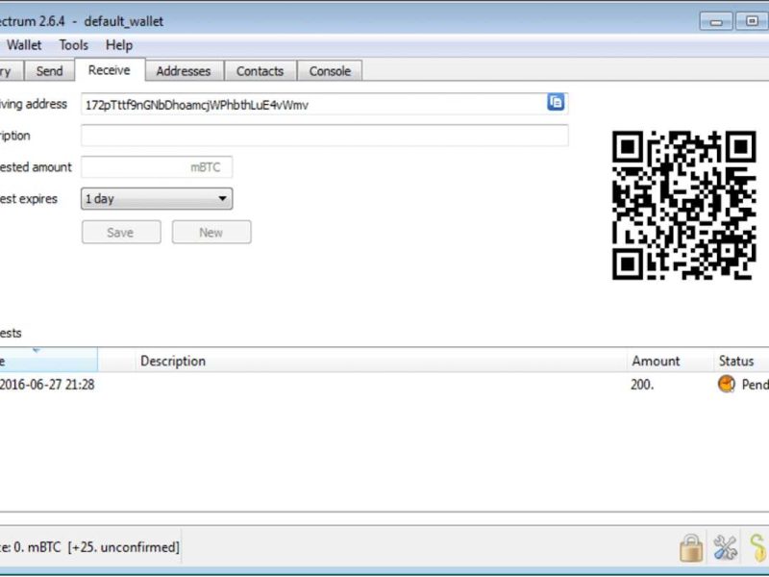This screenshot has width=769, height=577.
Task: Click the Save button
Action: (x=121, y=232)
